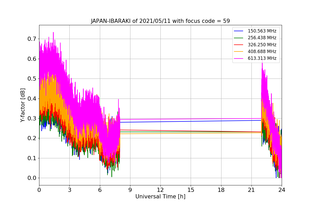Click the y-axis tick label 0.6
Screen dimensions: 313x208
32,59
